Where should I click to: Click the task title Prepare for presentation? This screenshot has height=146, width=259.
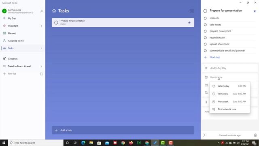[x=226, y=11]
